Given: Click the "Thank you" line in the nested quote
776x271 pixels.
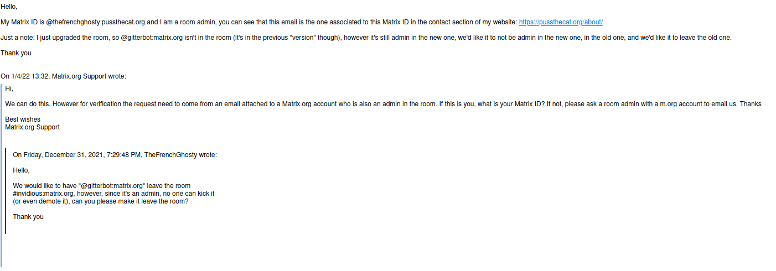Looking at the screenshot, I should [28, 217].
